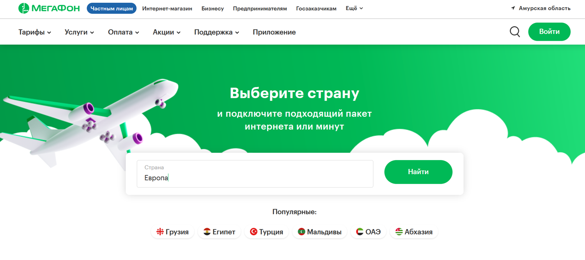Viewport: 585px width, 260px height.
Task: Click the Abkhazia flag icon
Action: pos(399,232)
